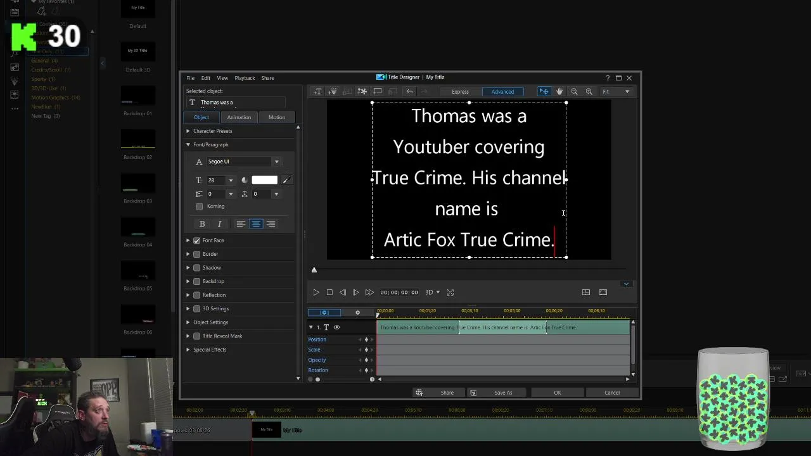Fast forward the preview
Screen dimensions: 811x456
[369, 292]
